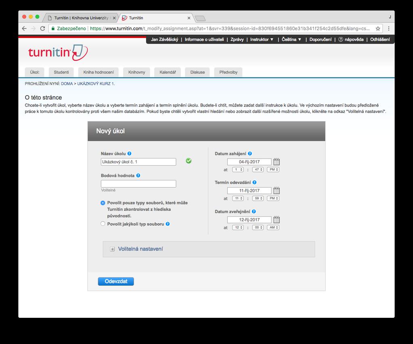The image size is (413, 344).
Task: Select Povolit jakýkoli typ souboru option
Action: coord(103,224)
